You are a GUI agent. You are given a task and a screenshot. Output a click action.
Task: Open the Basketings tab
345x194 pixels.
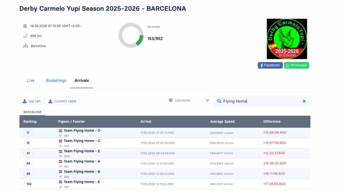56,80
